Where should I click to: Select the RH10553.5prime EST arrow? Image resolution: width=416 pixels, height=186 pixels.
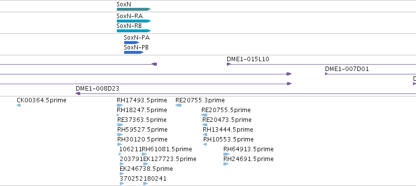(205, 144)
